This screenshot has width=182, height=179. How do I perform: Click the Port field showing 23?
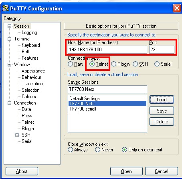[162, 50]
